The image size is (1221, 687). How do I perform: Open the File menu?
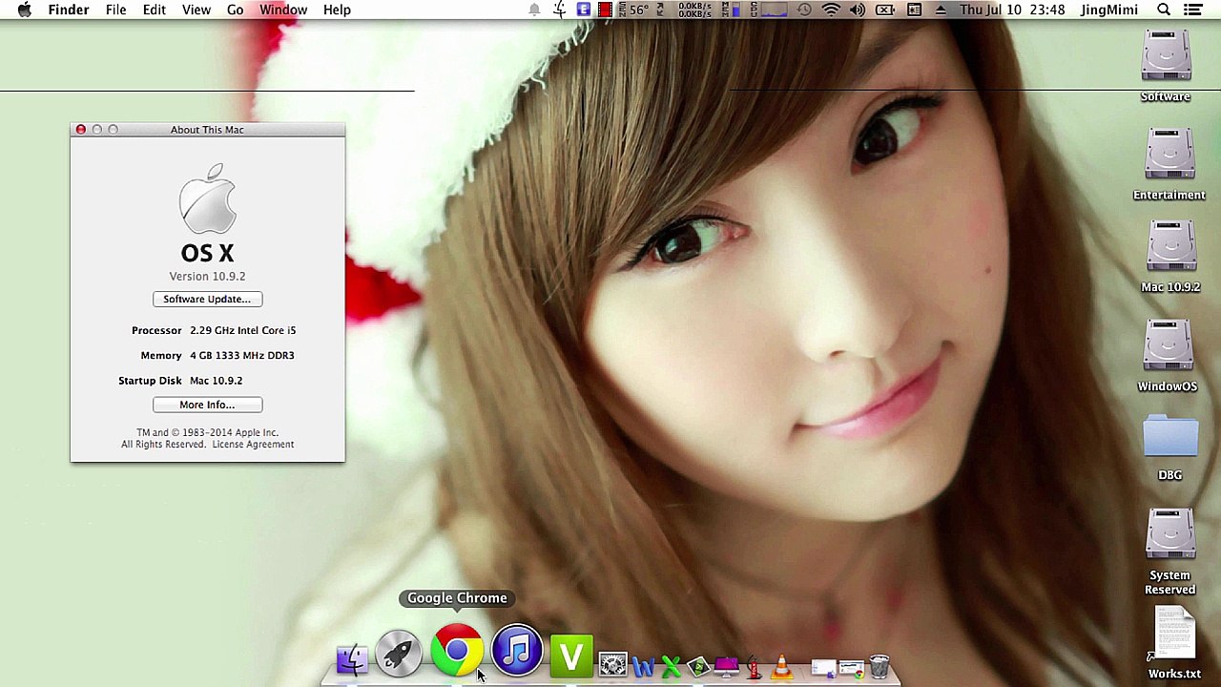115,10
